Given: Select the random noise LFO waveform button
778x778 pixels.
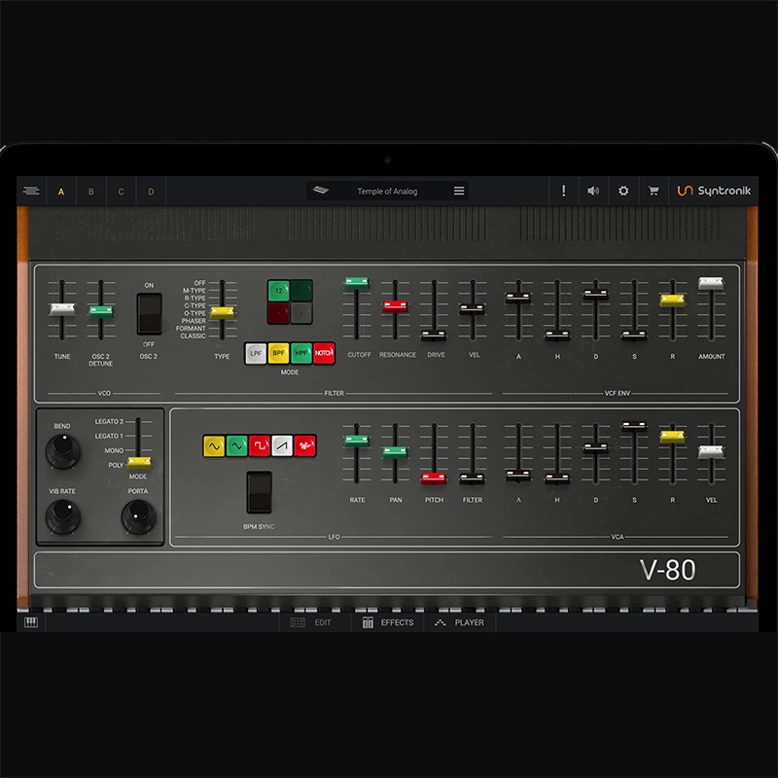Looking at the screenshot, I should 305,446.
